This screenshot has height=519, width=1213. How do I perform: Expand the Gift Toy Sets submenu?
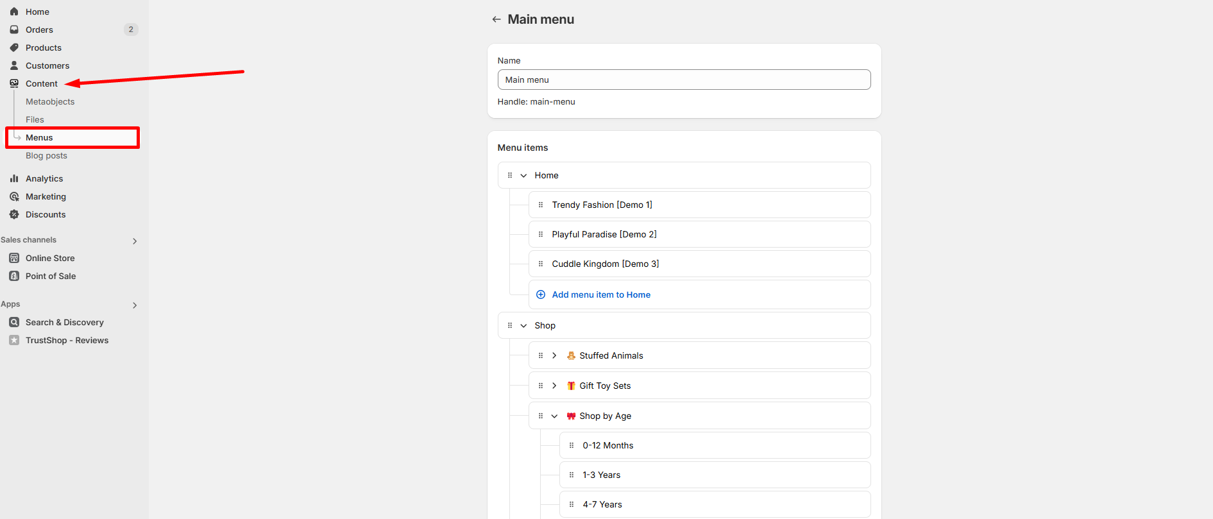tap(554, 386)
